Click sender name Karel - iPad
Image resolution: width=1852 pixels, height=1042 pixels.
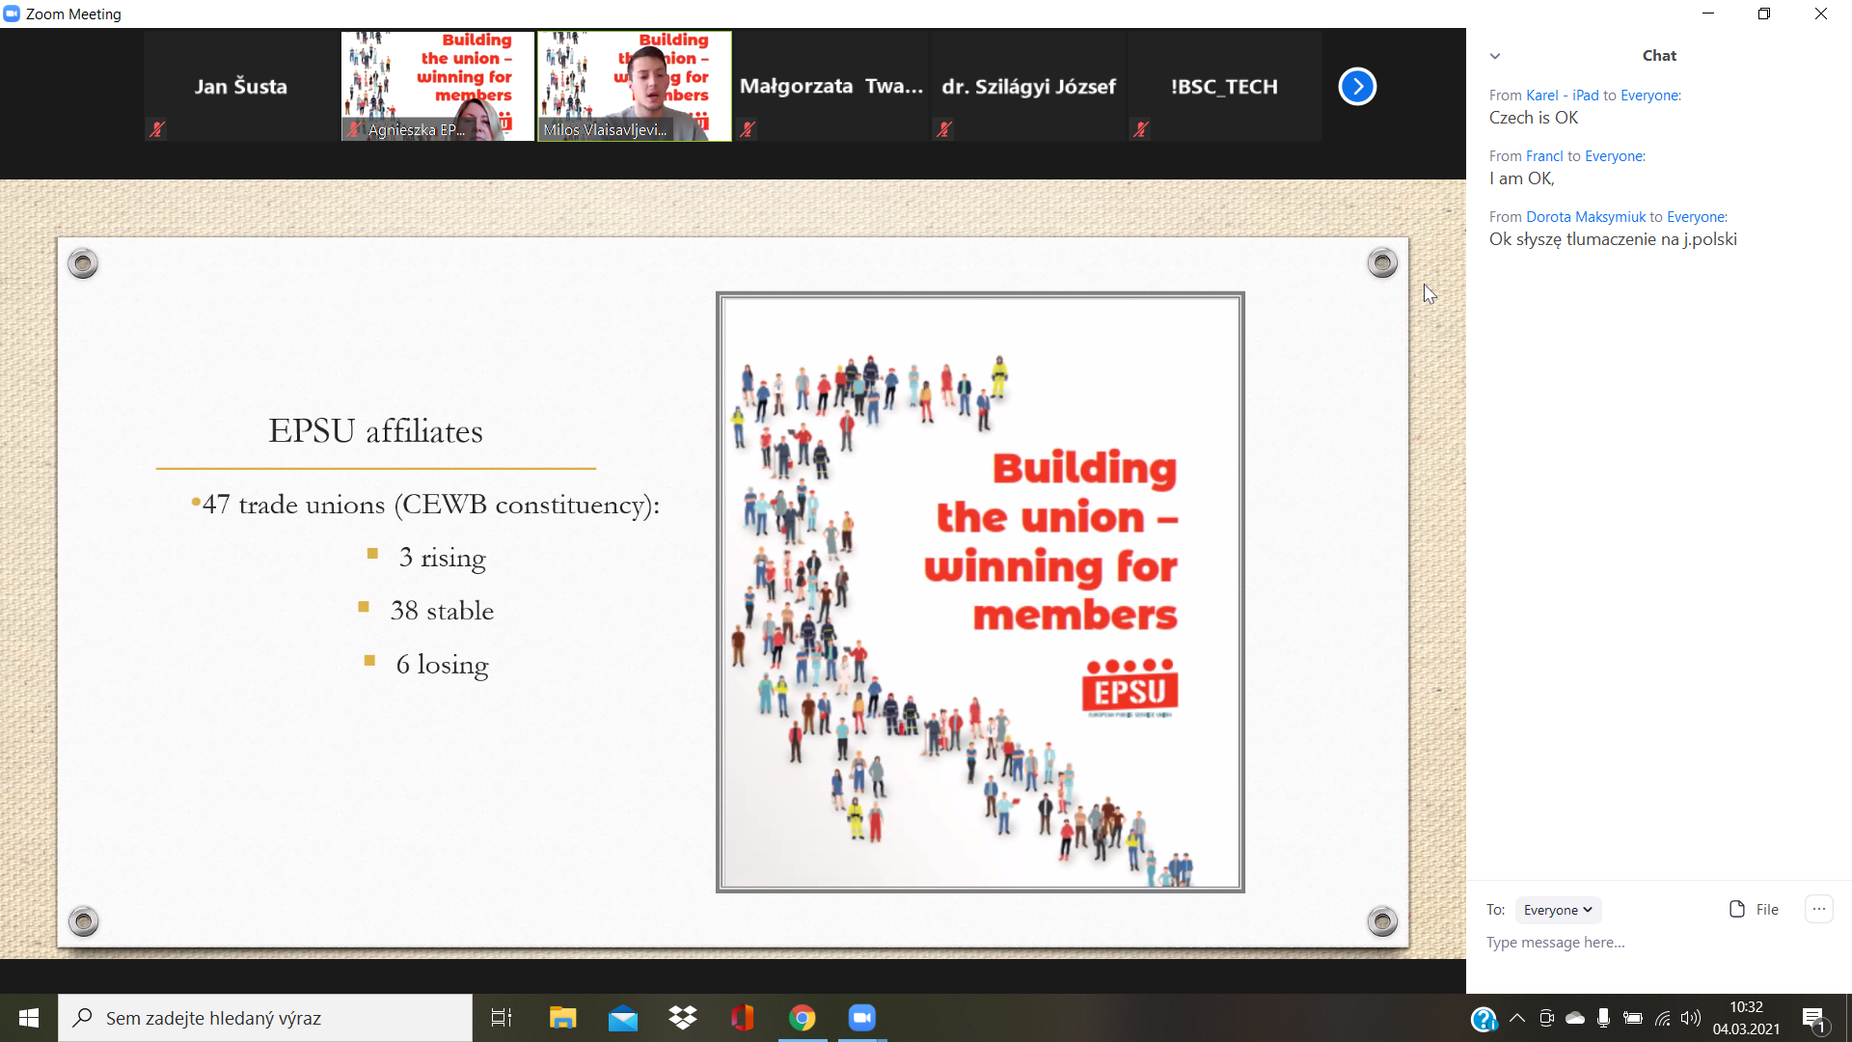[1563, 96]
